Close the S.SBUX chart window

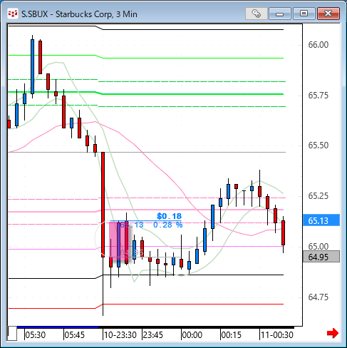pos(328,14)
